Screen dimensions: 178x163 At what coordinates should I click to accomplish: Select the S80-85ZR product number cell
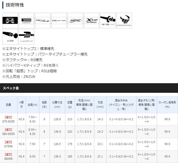[9, 132]
